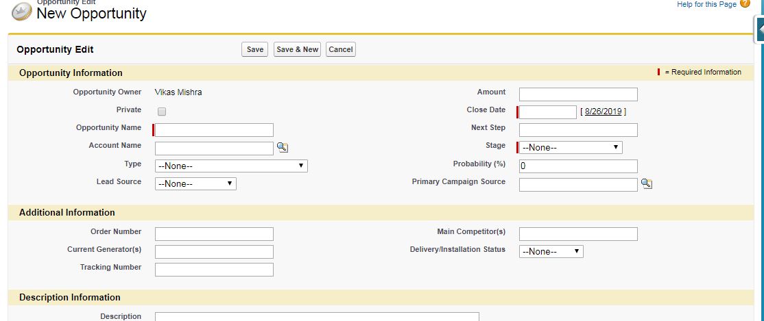This screenshot has height=321, width=764.
Task: Focus the Next Step field
Action: (x=578, y=130)
